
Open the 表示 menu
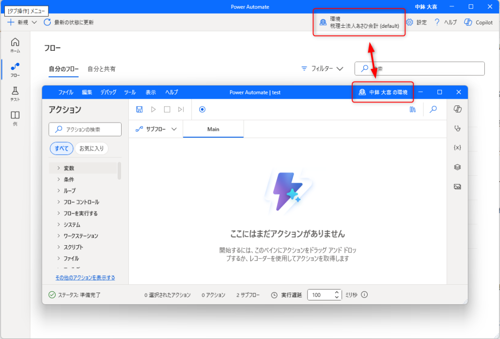[x=151, y=92]
